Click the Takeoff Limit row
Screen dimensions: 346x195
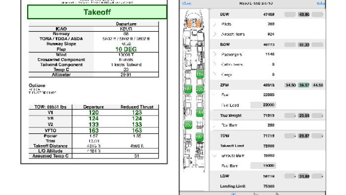[x=268, y=146]
